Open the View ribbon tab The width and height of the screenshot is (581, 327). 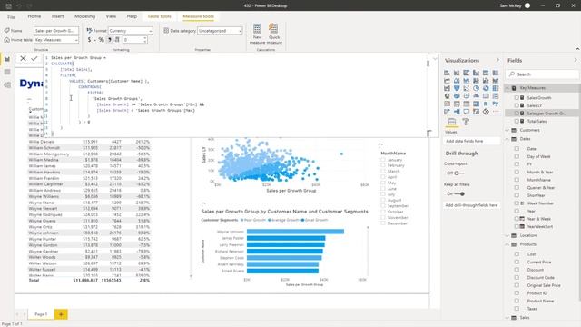pos(111,16)
